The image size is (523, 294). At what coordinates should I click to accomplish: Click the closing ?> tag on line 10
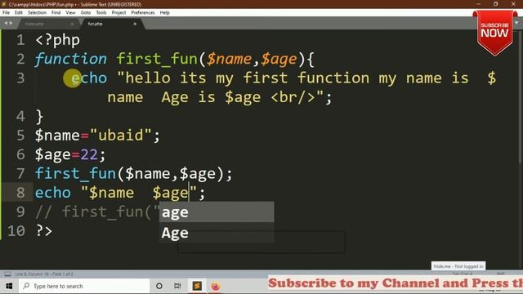coord(43,230)
